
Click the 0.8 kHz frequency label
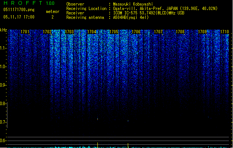3,104
